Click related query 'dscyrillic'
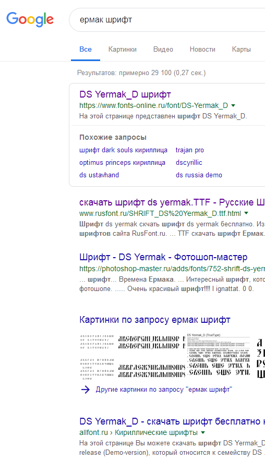Screen dimensions: 265x460 click(x=189, y=163)
